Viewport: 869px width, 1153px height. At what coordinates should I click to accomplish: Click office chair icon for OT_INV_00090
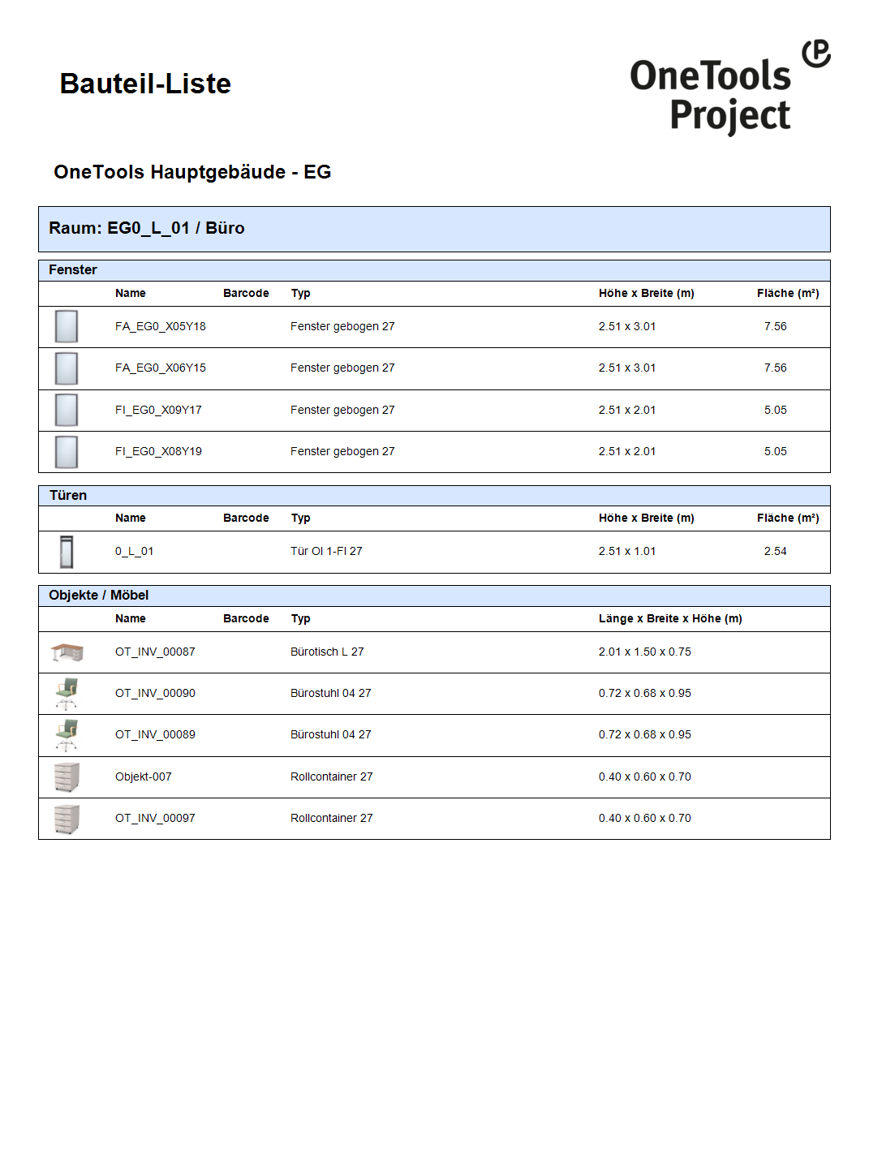pyautogui.click(x=67, y=694)
